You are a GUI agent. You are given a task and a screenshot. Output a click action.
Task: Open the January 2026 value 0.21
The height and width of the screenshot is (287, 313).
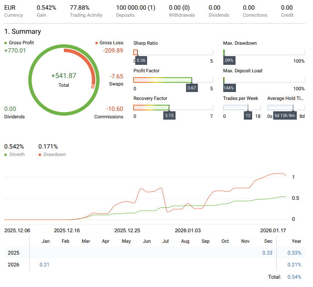coord(45,265)
